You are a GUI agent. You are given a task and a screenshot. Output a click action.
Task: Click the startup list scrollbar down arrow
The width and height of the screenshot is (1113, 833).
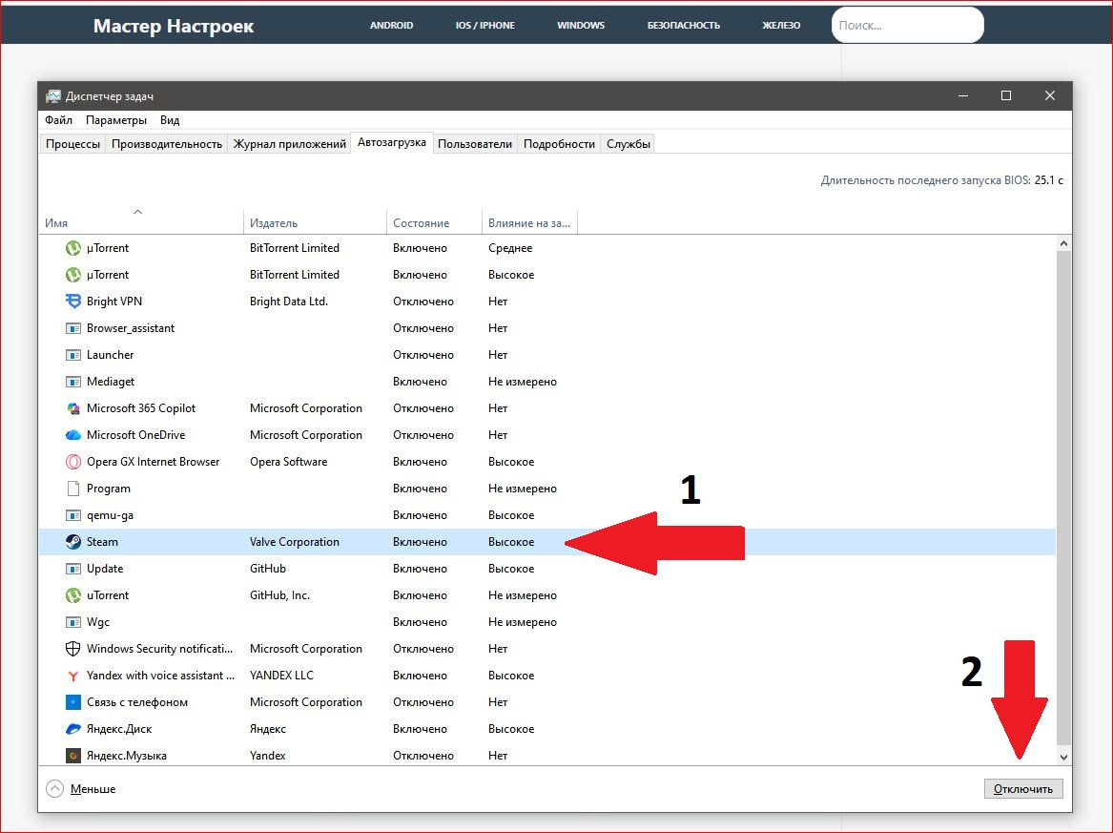(1063, 757)
